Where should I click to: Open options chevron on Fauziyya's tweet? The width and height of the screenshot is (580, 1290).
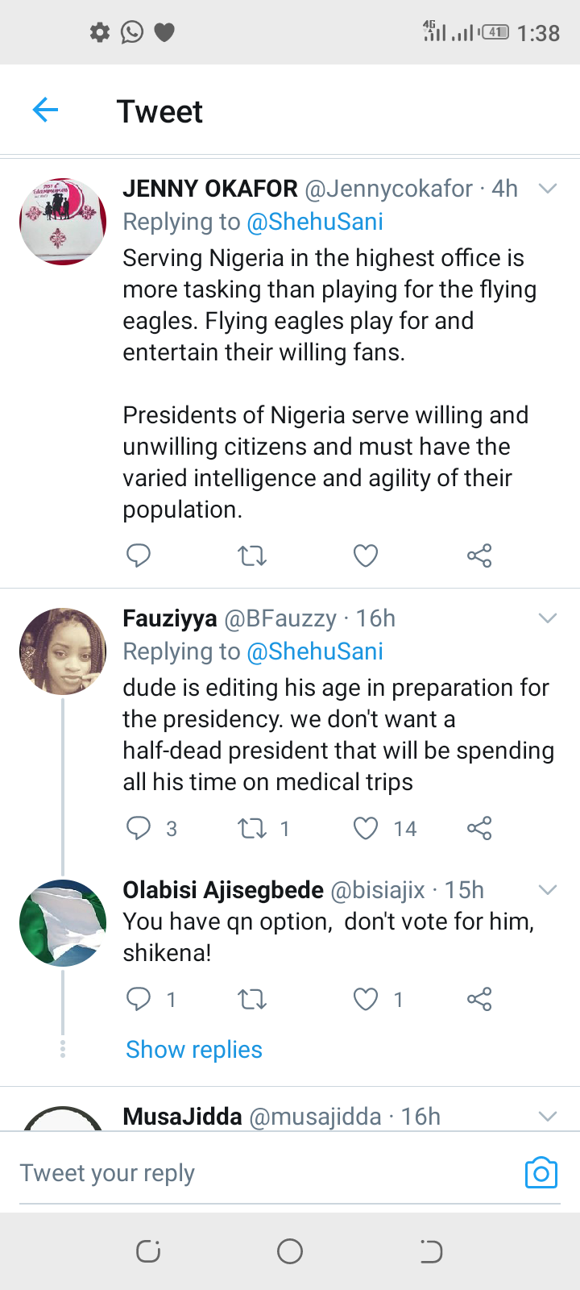(x=548, y=618)
